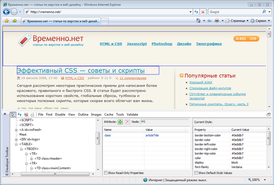
Task: Collapse the TABLE node
Action: click(x=16, y=144)
